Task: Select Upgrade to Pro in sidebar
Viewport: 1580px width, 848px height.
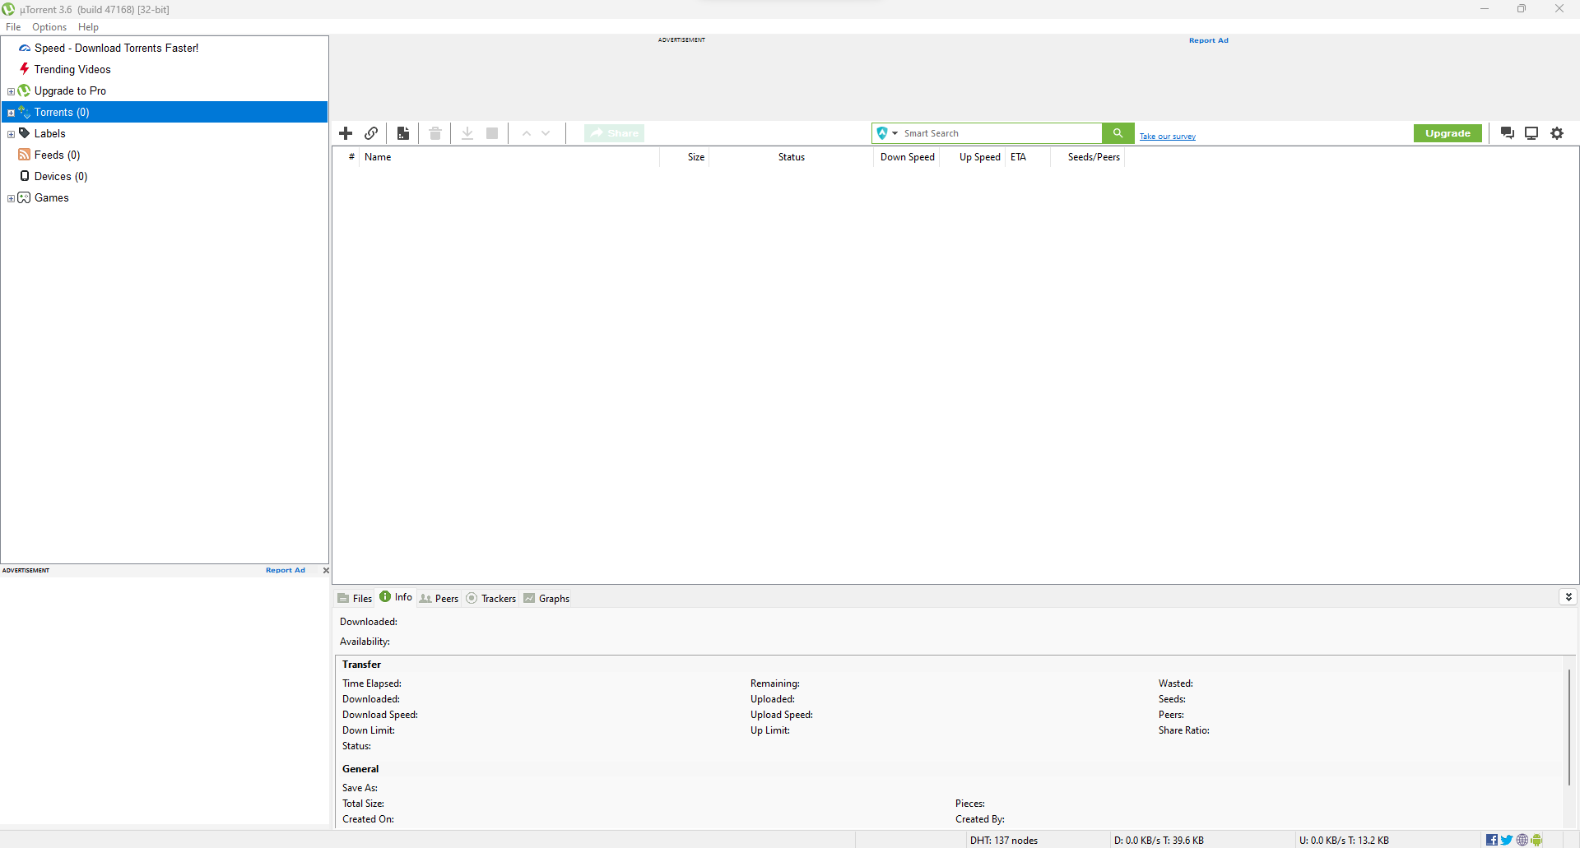Action: click(70, 90)
